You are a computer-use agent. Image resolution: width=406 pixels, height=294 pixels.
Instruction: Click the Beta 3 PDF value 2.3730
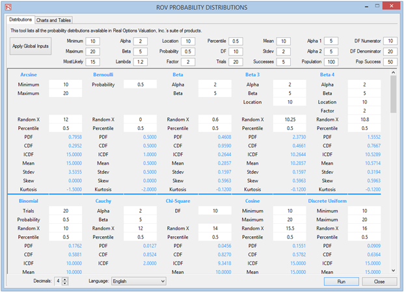coord(299,137)
